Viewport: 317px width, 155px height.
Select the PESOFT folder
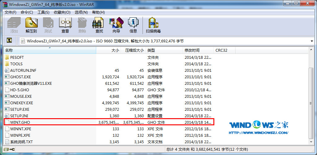[17, 57]
